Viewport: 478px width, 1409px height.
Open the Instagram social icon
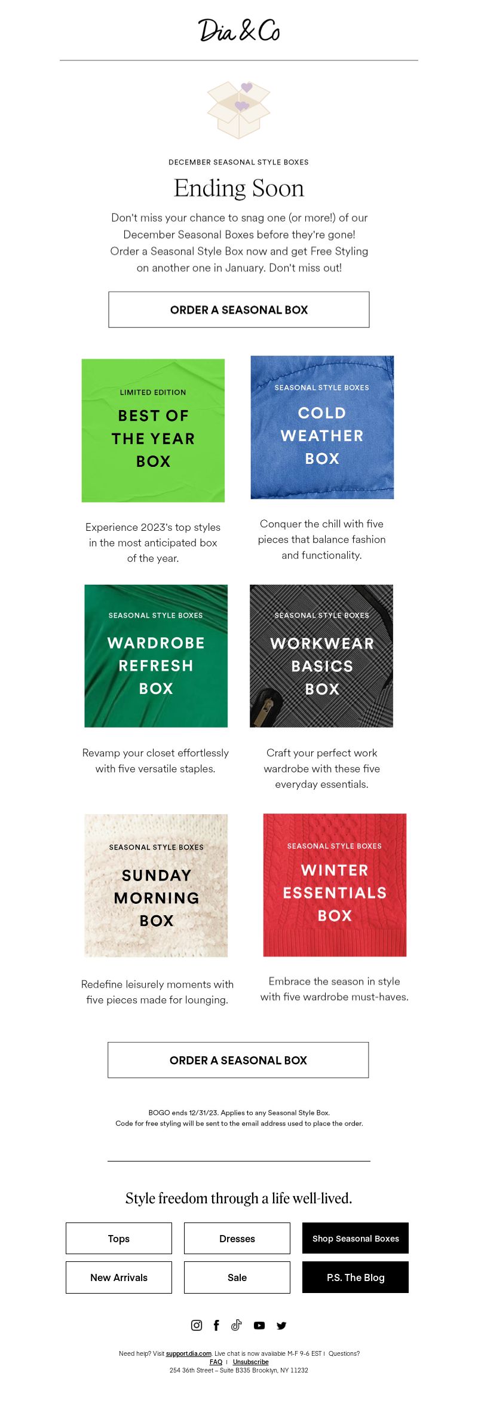[196, 1325]
